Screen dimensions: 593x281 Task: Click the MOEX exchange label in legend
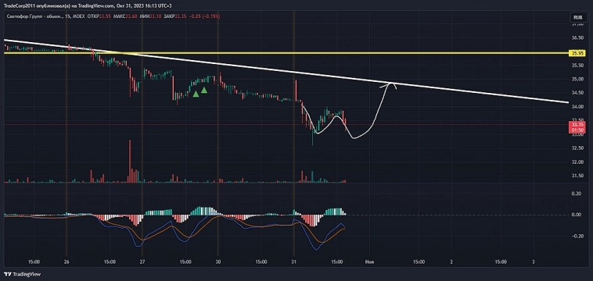tap(79, 16)
